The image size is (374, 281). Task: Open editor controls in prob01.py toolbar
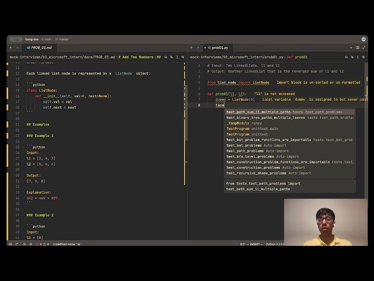[363, 57]
